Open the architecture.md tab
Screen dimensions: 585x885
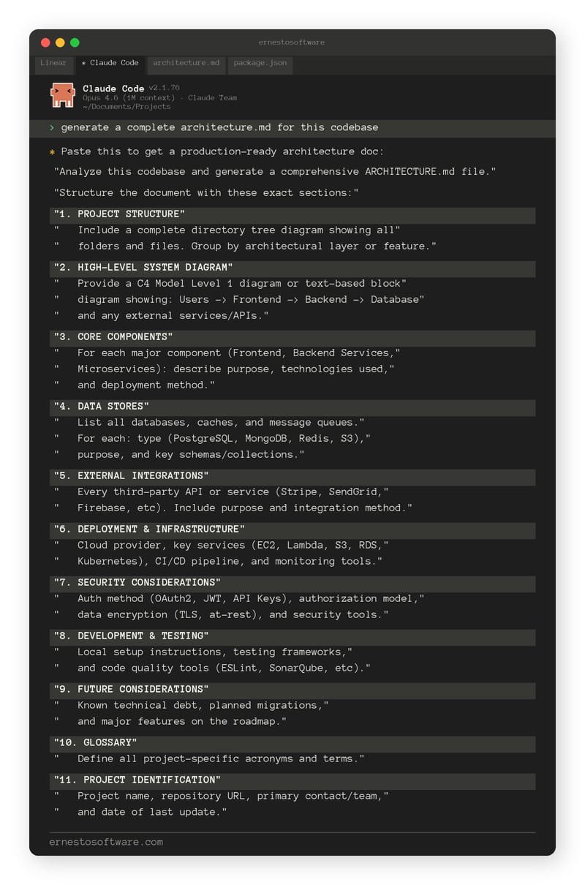click(x=186, y=63)
